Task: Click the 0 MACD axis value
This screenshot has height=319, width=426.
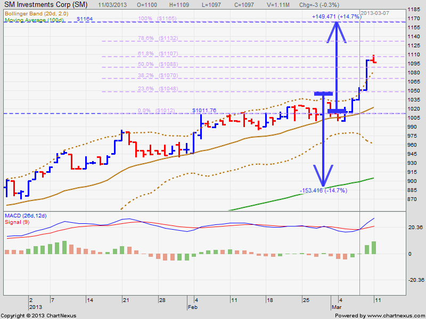Action: [410, 254]
